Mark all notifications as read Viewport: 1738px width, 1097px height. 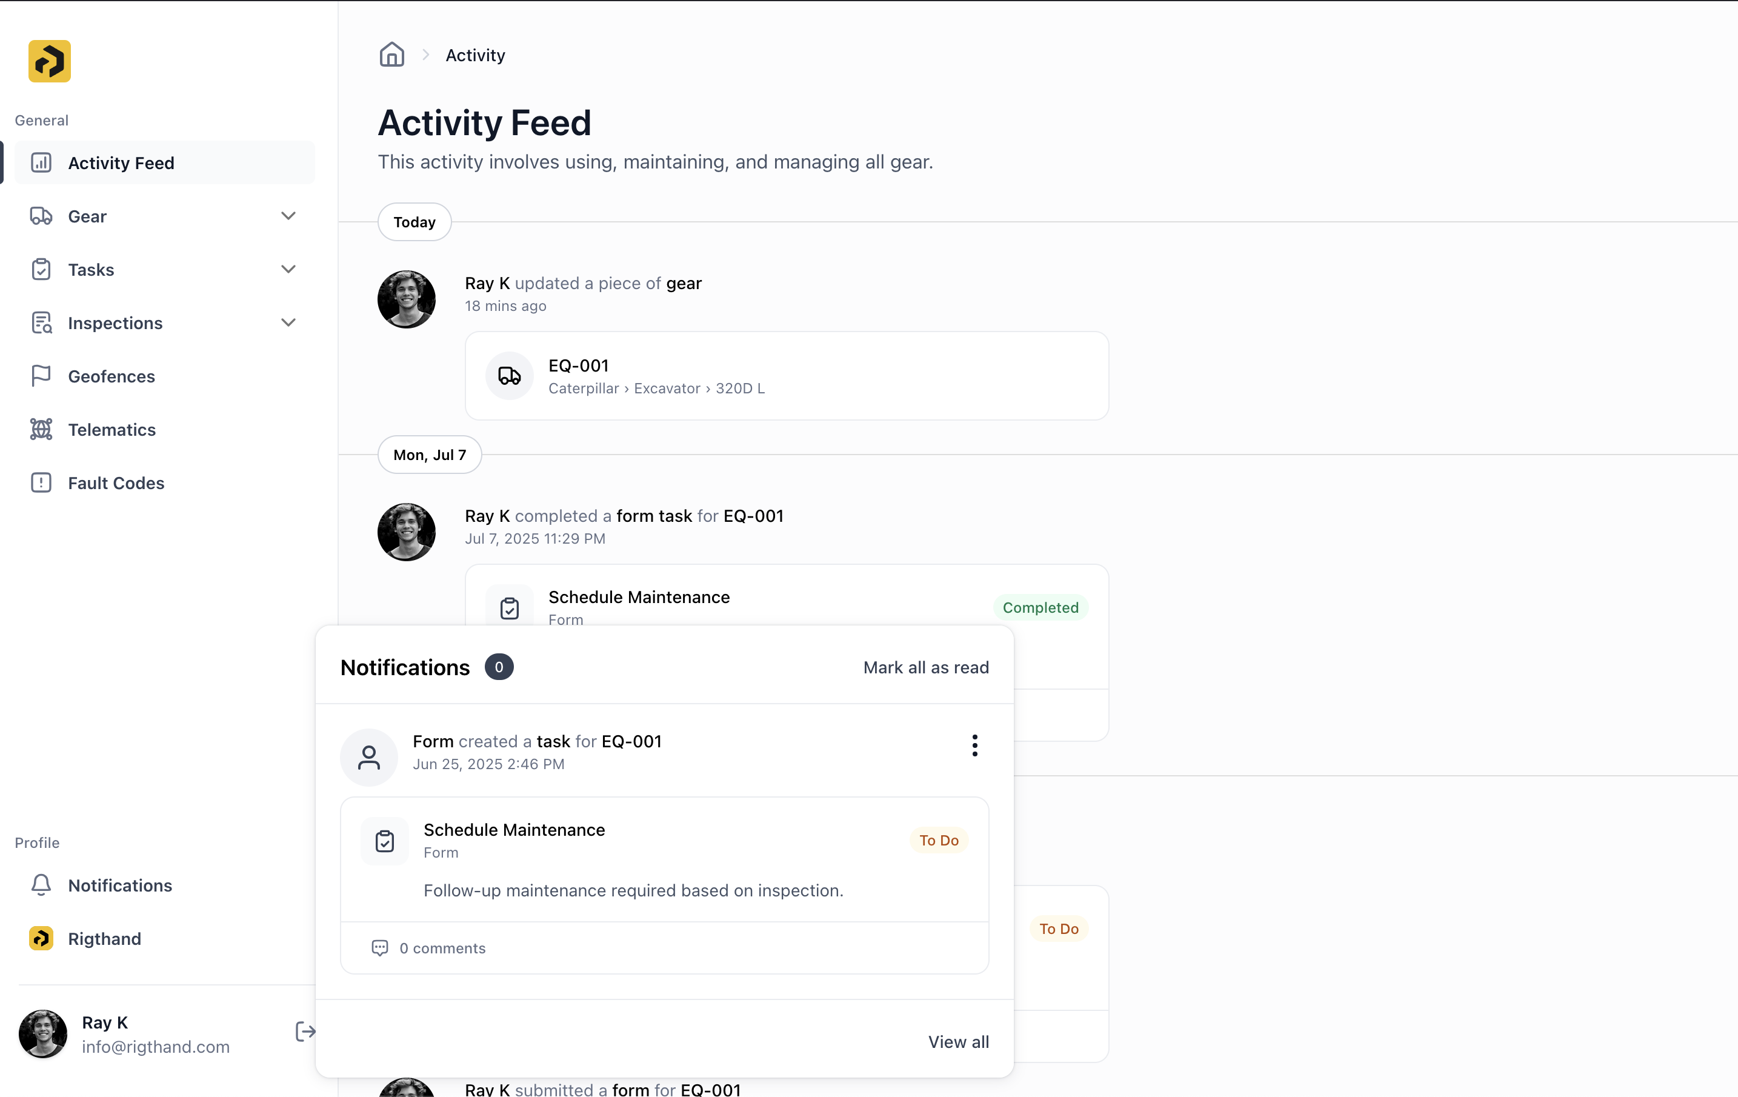(x=926, y=667)
